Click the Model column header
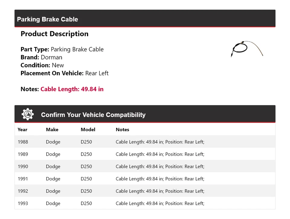The image size is (290, 219). 88,129
